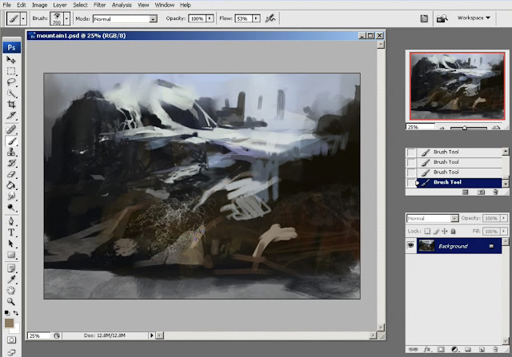The image size is (512, 357).
Task: Open the Flow slider arrow
Action: (256, 18)
